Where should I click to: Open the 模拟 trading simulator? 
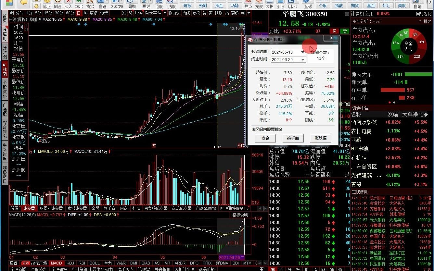[x=90, y=4]
